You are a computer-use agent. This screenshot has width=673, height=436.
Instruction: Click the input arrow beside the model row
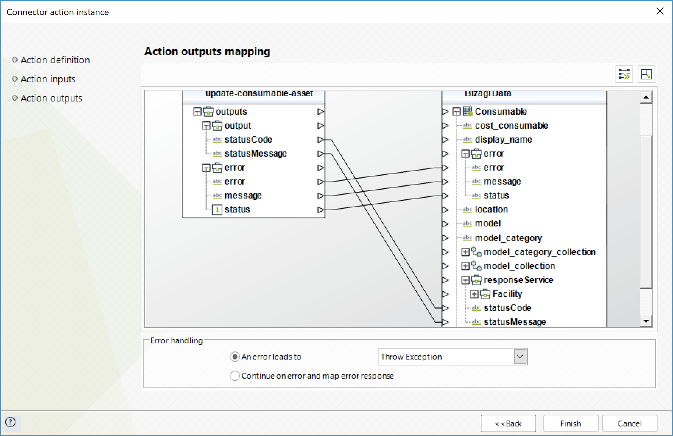coord(445,224)
